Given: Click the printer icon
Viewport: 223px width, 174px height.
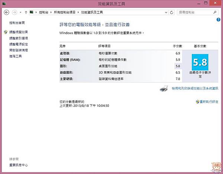Looking at the screenshot, I should point(164,89).
